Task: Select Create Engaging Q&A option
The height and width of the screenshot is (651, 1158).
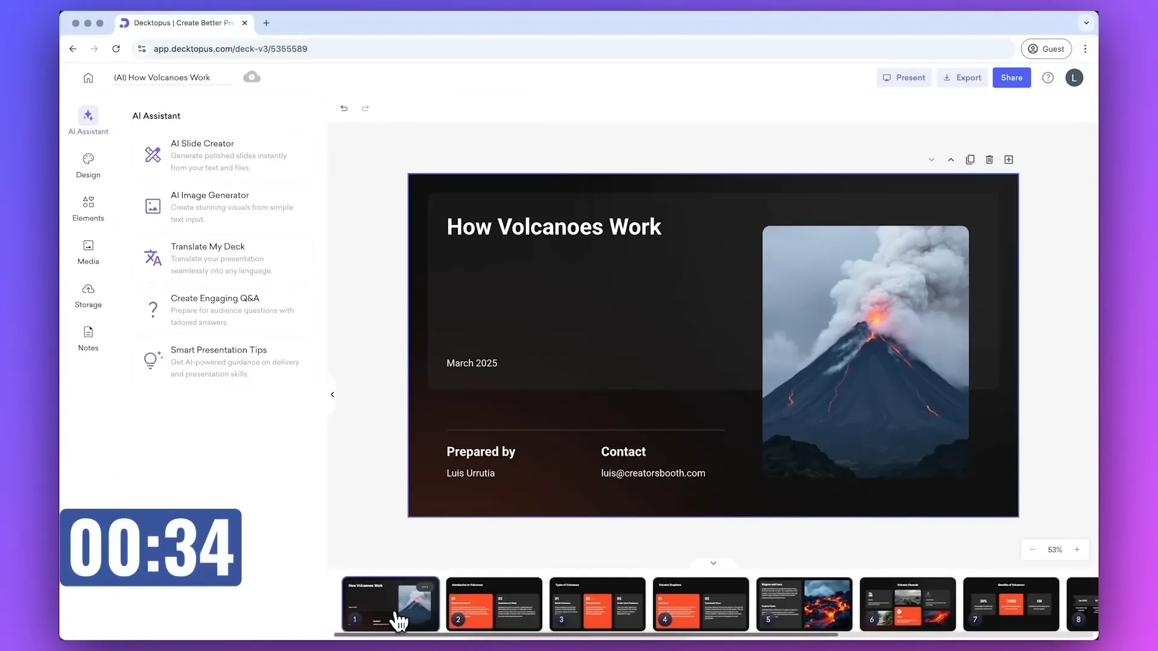Action: (223, 310)
